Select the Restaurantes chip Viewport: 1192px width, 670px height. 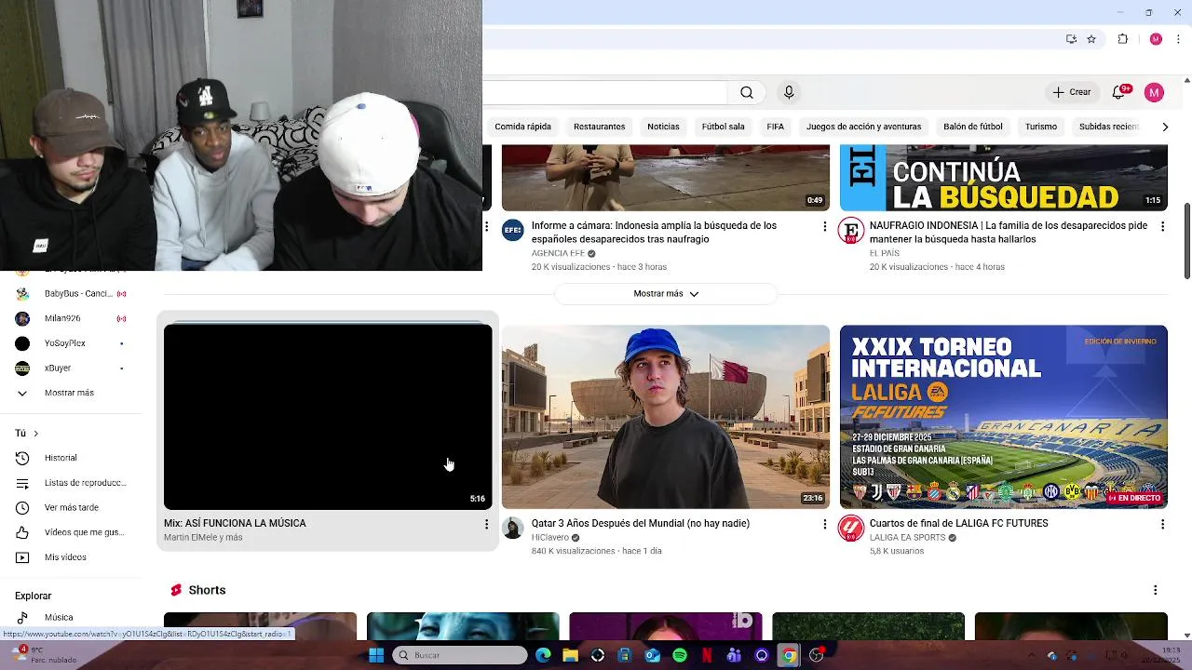(x=600, y=127)
